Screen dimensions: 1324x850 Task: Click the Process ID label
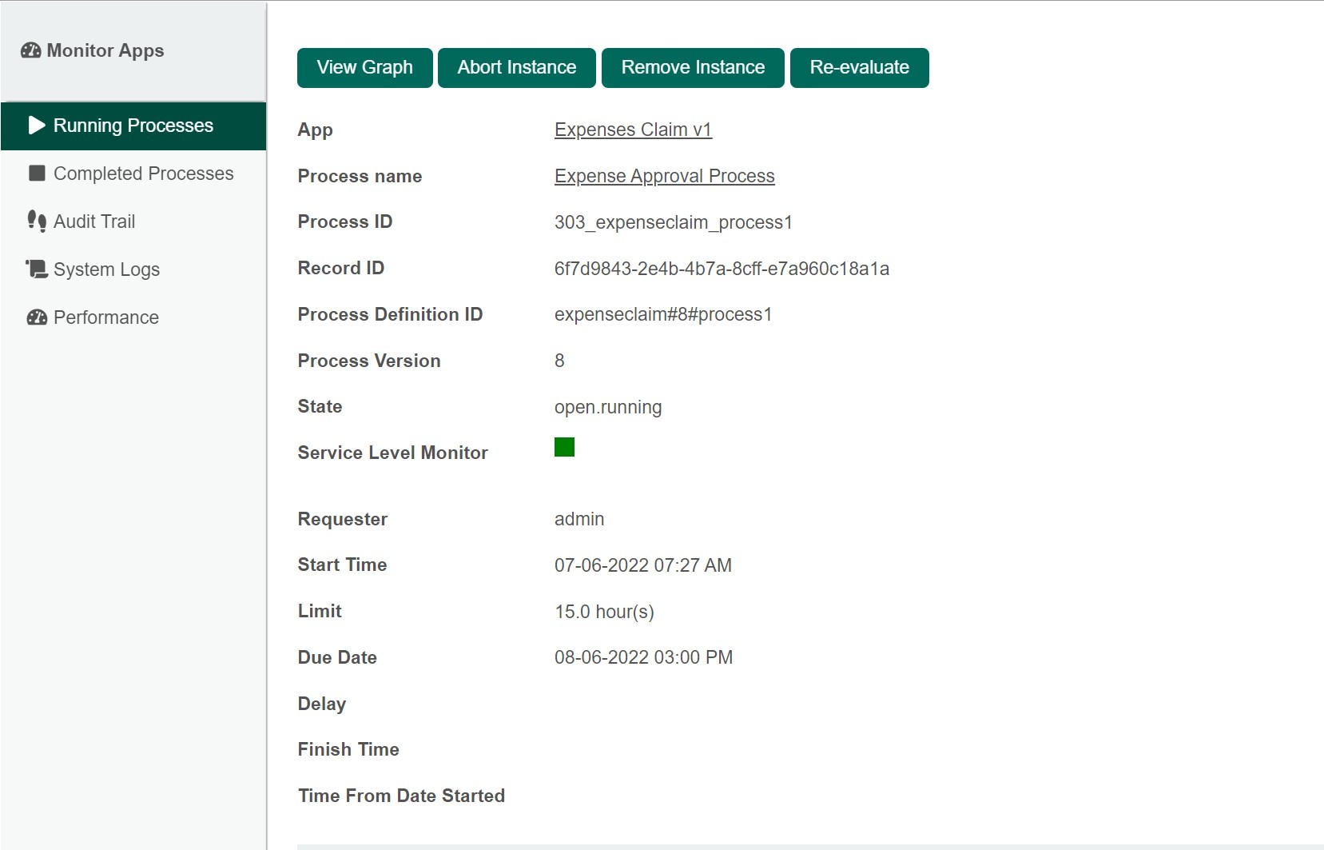[x=345, y=221]
